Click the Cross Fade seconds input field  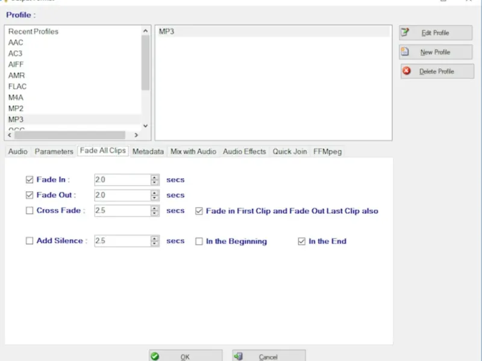click(x=122, y=211)
